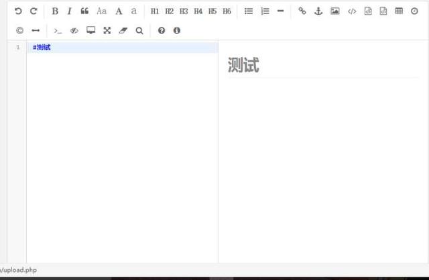Open the insert image dialog
The image size is (429, 280).
point(335,11)
